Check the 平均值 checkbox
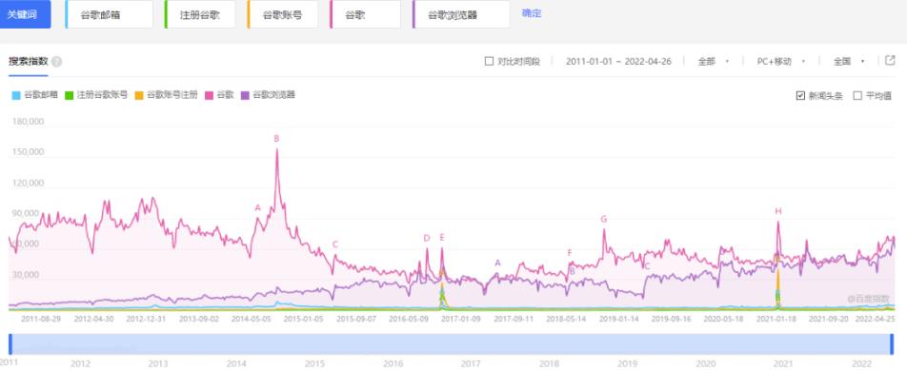 857,96
